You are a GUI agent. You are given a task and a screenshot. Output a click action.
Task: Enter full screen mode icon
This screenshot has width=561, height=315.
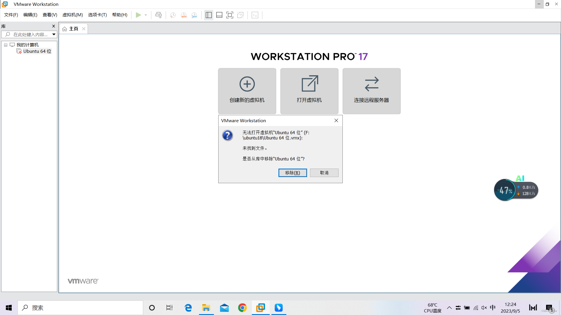pyautogui.click(x=230, y=15)
